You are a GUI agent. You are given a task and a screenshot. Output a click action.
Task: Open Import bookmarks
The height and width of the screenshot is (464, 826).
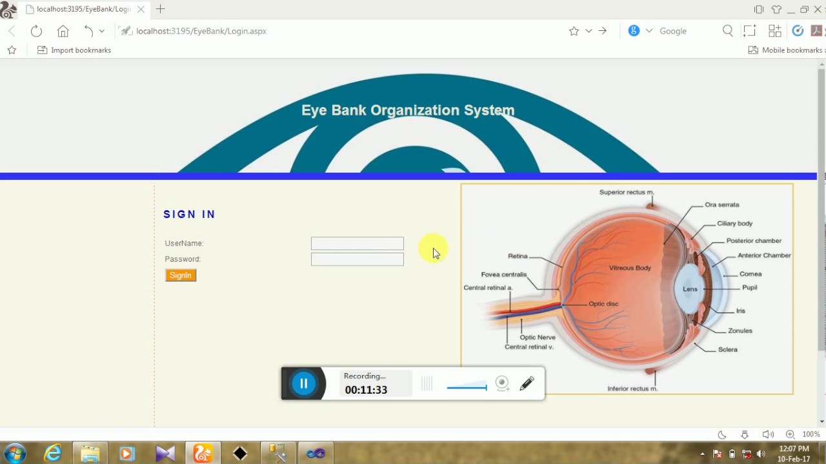[x=74, y=50]
